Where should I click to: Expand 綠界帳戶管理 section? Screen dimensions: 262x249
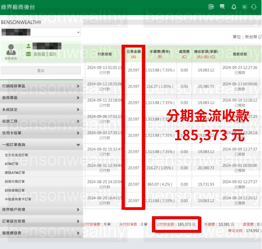[41, 210]
